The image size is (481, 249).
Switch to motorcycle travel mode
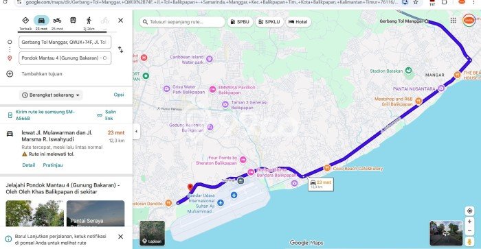tap(57, 21)
